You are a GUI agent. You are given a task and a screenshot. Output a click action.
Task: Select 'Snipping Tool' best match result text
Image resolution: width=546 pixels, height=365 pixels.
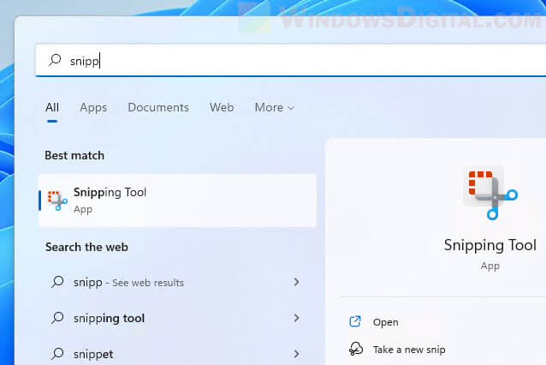point(110,192)
